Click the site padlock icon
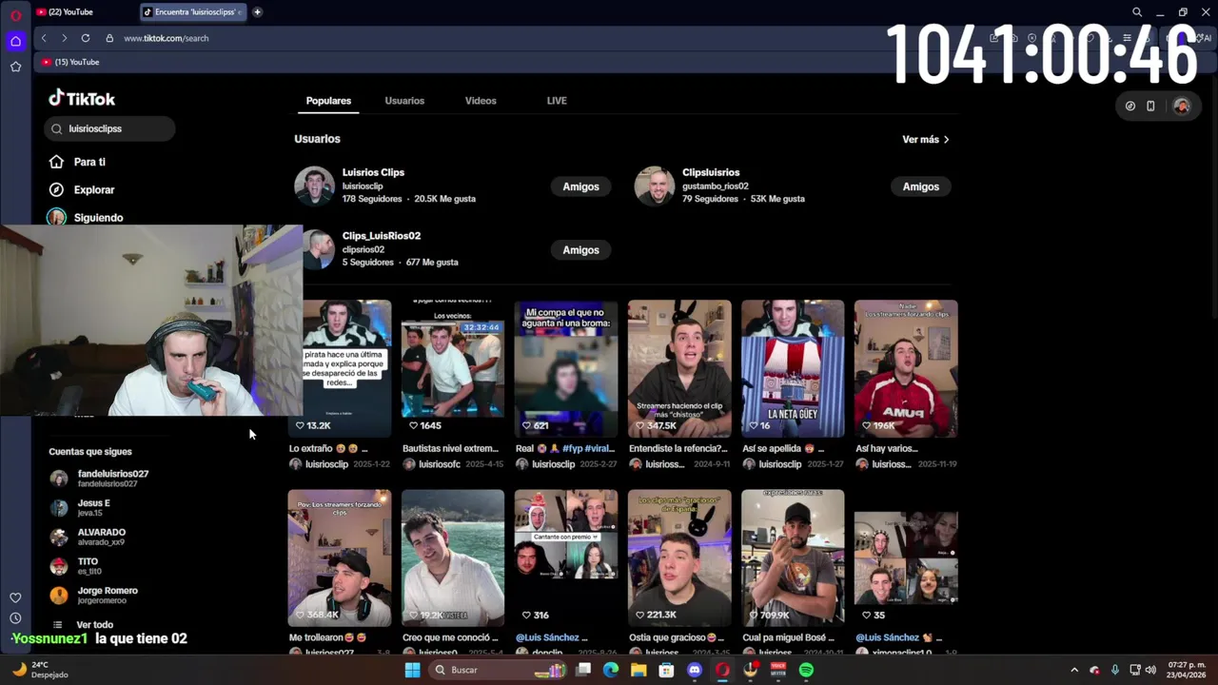The height and width of the screenshot is (685, 1218). [109, 38]
